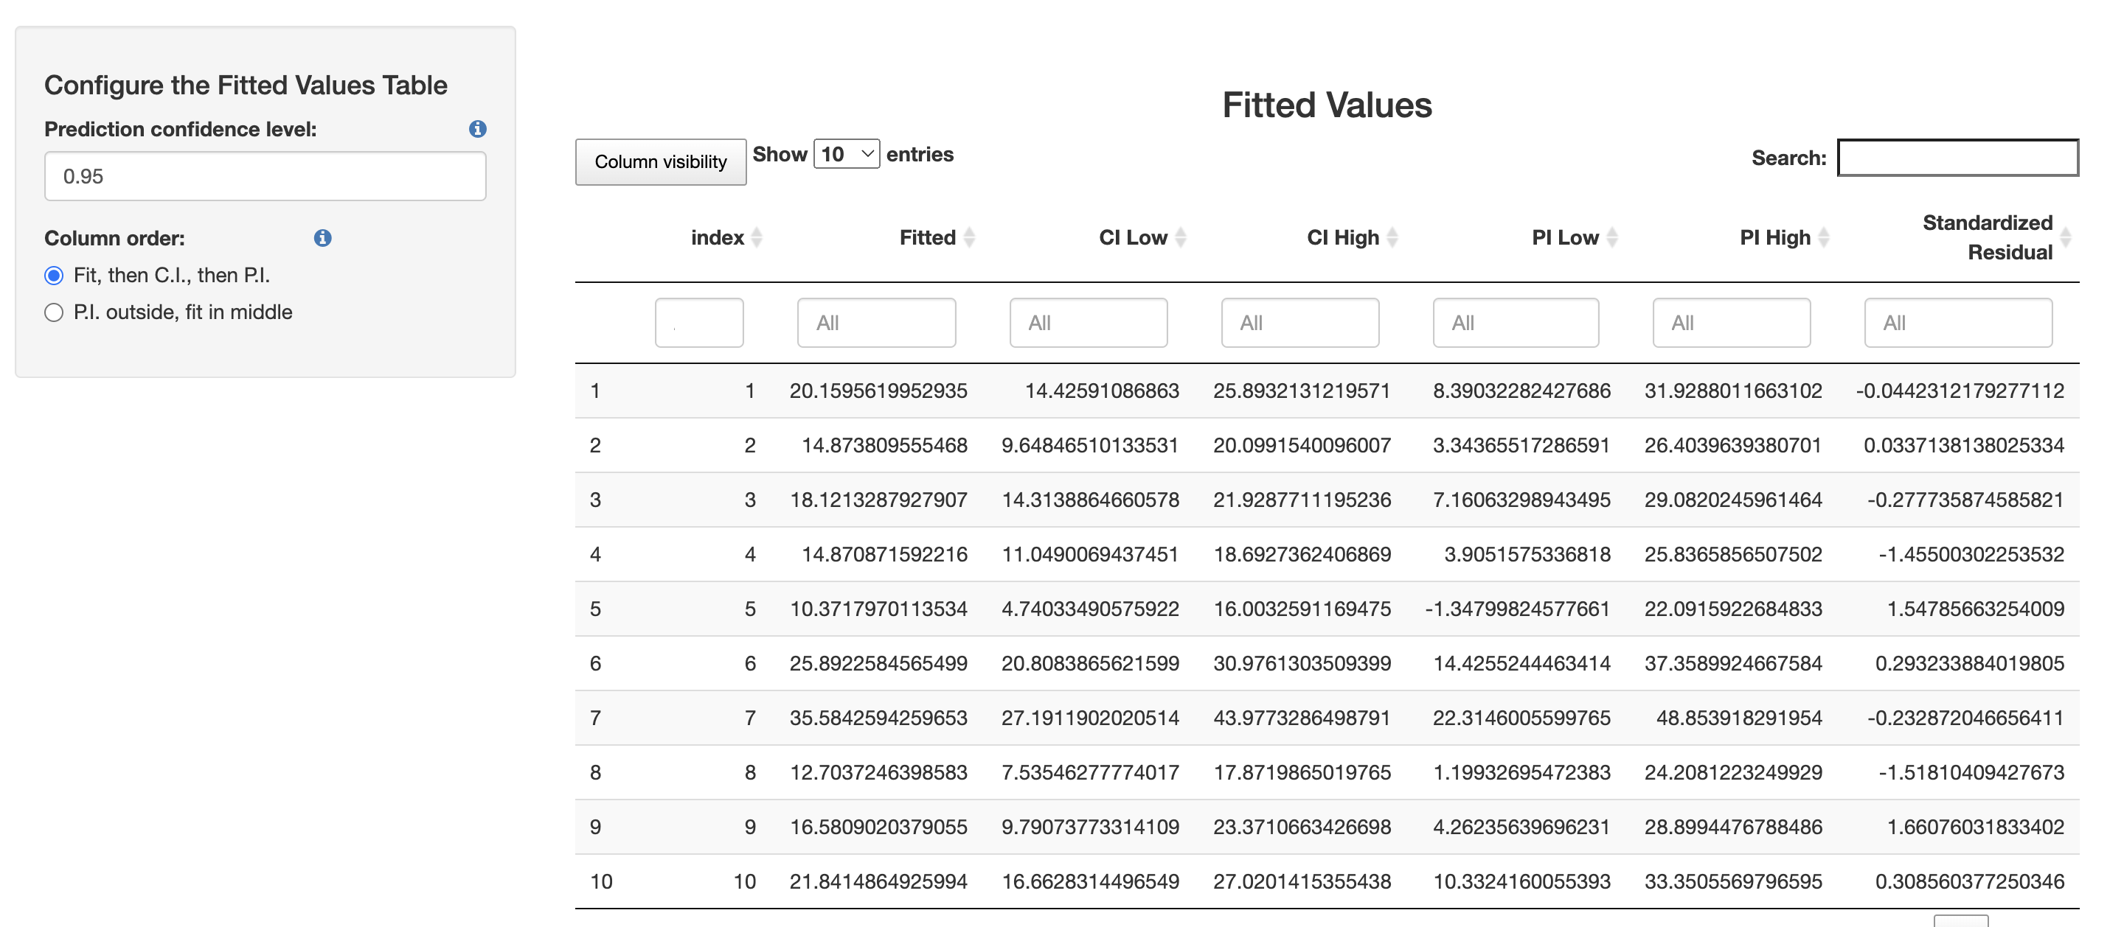
Task: Click the Search input box
Action: coord(1957,158)
